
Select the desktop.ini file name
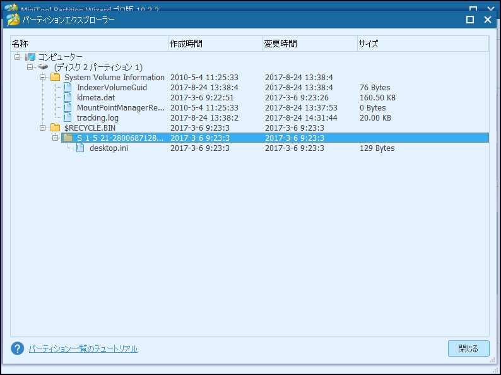[x=109, y=148]
